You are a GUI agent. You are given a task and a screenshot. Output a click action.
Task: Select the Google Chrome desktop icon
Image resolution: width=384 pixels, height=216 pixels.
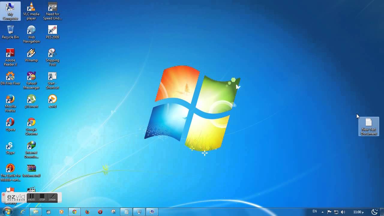31,127
